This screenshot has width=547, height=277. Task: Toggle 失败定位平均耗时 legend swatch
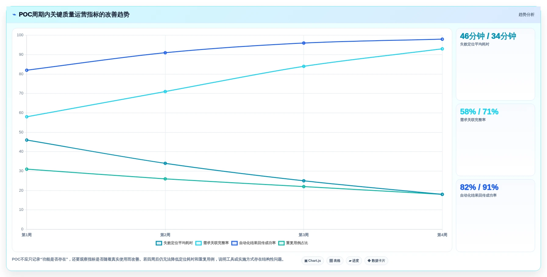click(159, 243)
